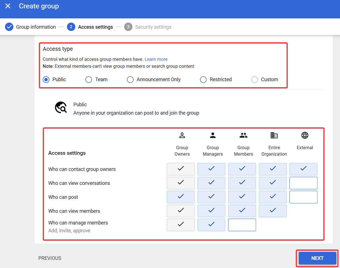Click the PREVIOUS button
This screenshot has height=268, width=340.
coord(50,258)
